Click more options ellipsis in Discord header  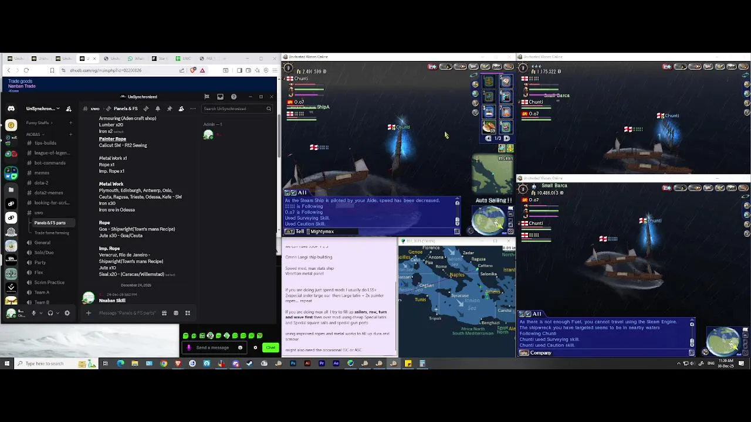(x=192, y=108)
